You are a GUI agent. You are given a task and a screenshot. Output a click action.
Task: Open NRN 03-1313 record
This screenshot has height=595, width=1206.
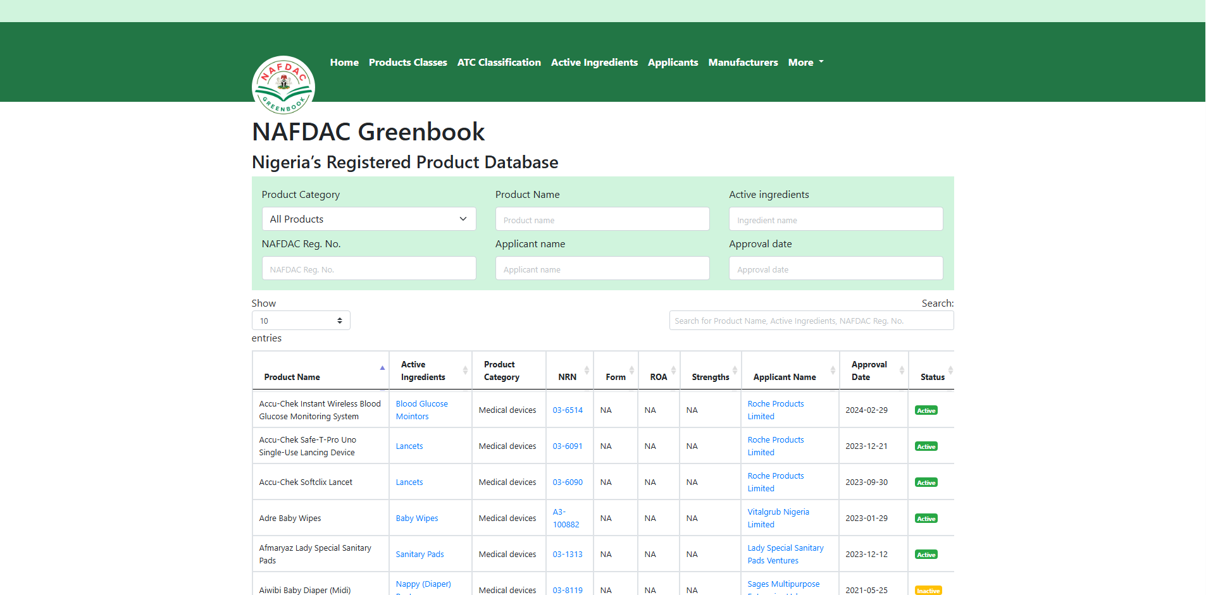pyautogui.click(x=568, y=554)
